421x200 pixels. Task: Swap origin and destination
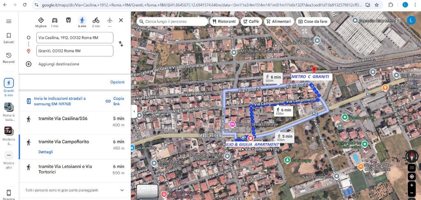click(121, 44)
